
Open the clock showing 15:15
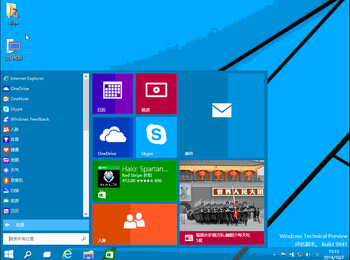coord(334,254)
